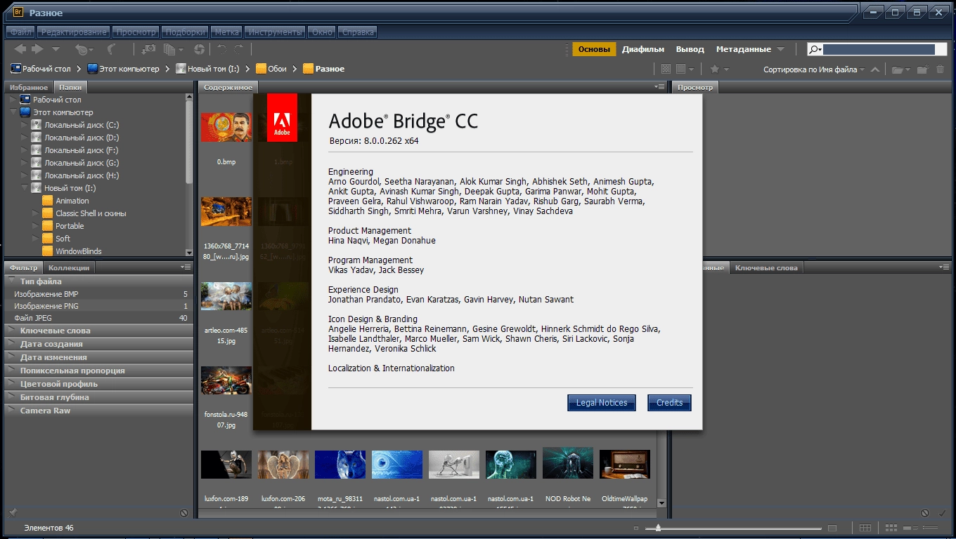Click the Legal Notices button
956x539 pixels.
[602, 403]
